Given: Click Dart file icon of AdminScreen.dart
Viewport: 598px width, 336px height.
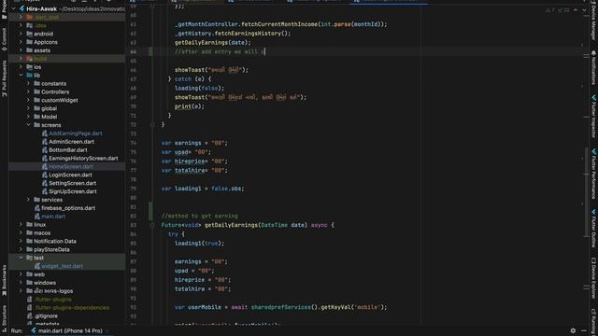Looking at the screenshot, I should point(45,142).
